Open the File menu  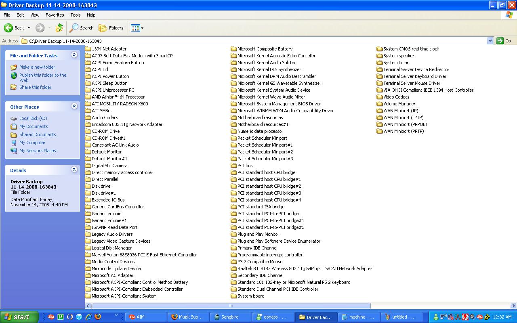click(x=7, y=15)
